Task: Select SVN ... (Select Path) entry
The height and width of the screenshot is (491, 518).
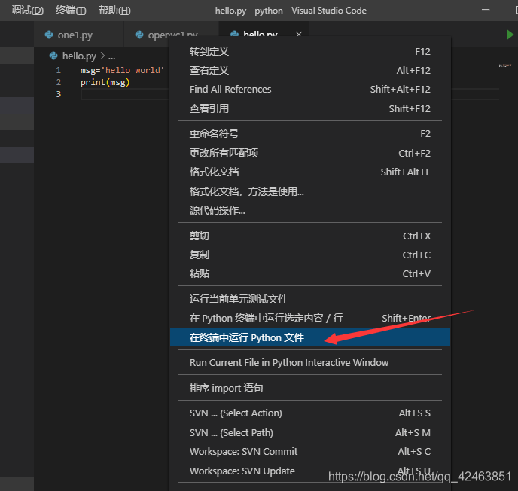Action: click(310, 432)
